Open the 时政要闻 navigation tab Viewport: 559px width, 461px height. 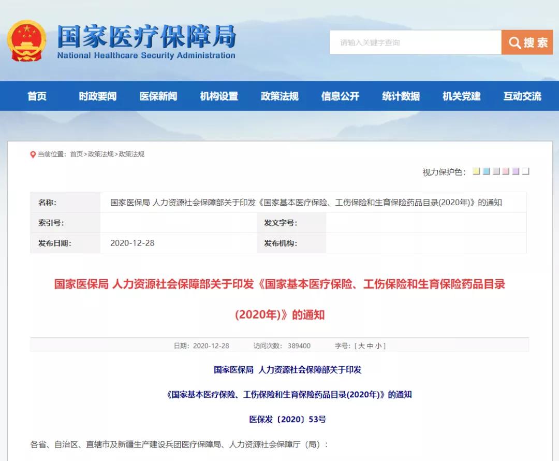[x=97, y=96]
